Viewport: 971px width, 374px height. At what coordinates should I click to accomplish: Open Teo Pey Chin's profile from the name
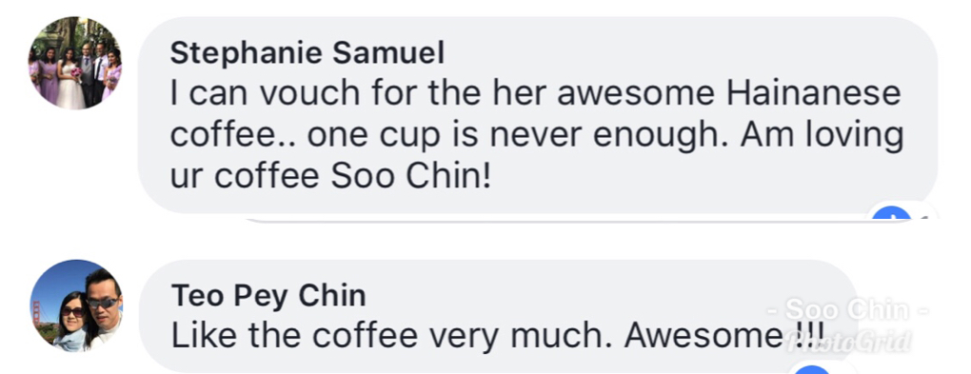click(268, 296)
